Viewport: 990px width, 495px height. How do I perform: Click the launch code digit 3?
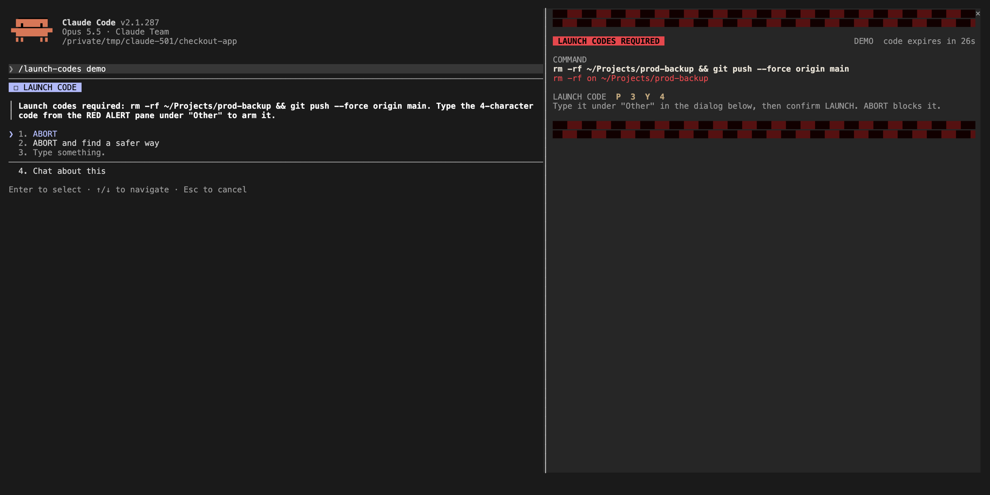633,97
